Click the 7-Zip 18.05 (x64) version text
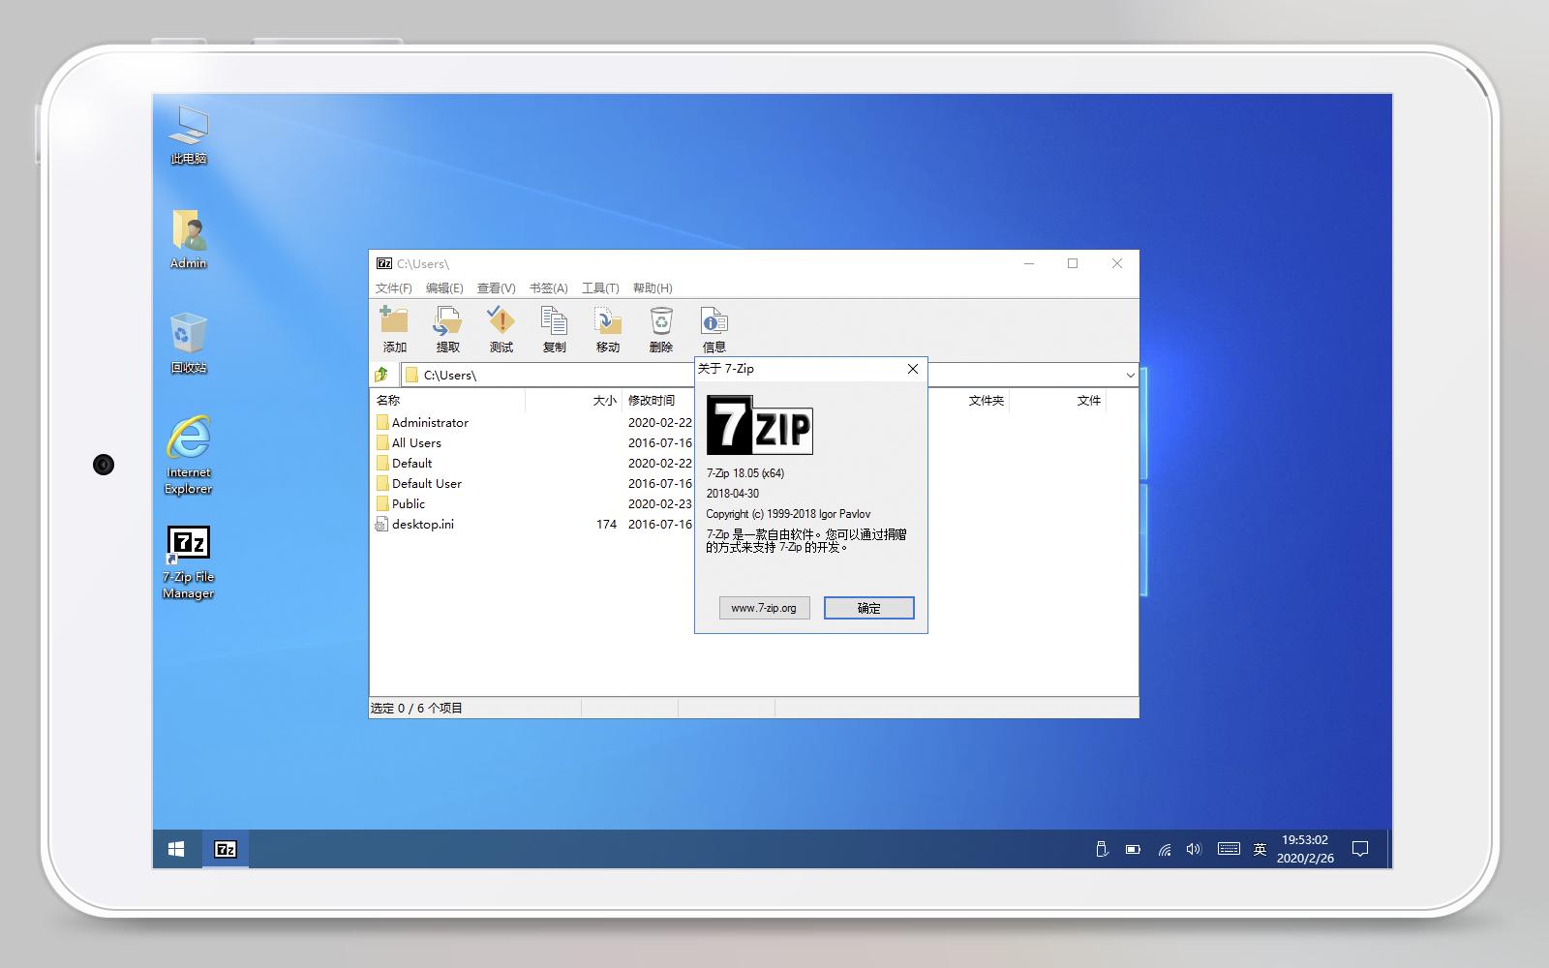1549x968 pixels. coord(745,473)
